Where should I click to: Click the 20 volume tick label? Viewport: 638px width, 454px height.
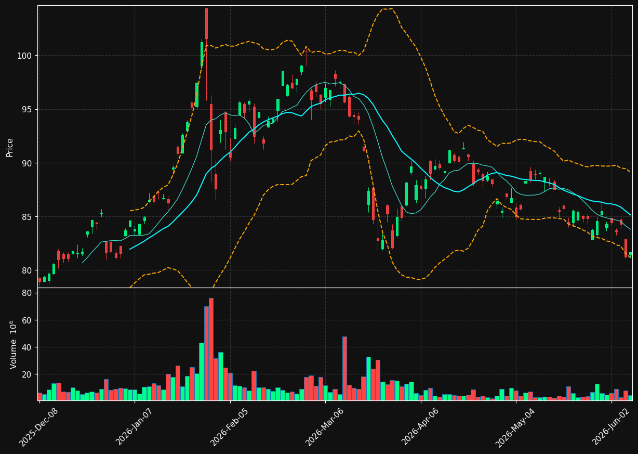click(27, 374)
